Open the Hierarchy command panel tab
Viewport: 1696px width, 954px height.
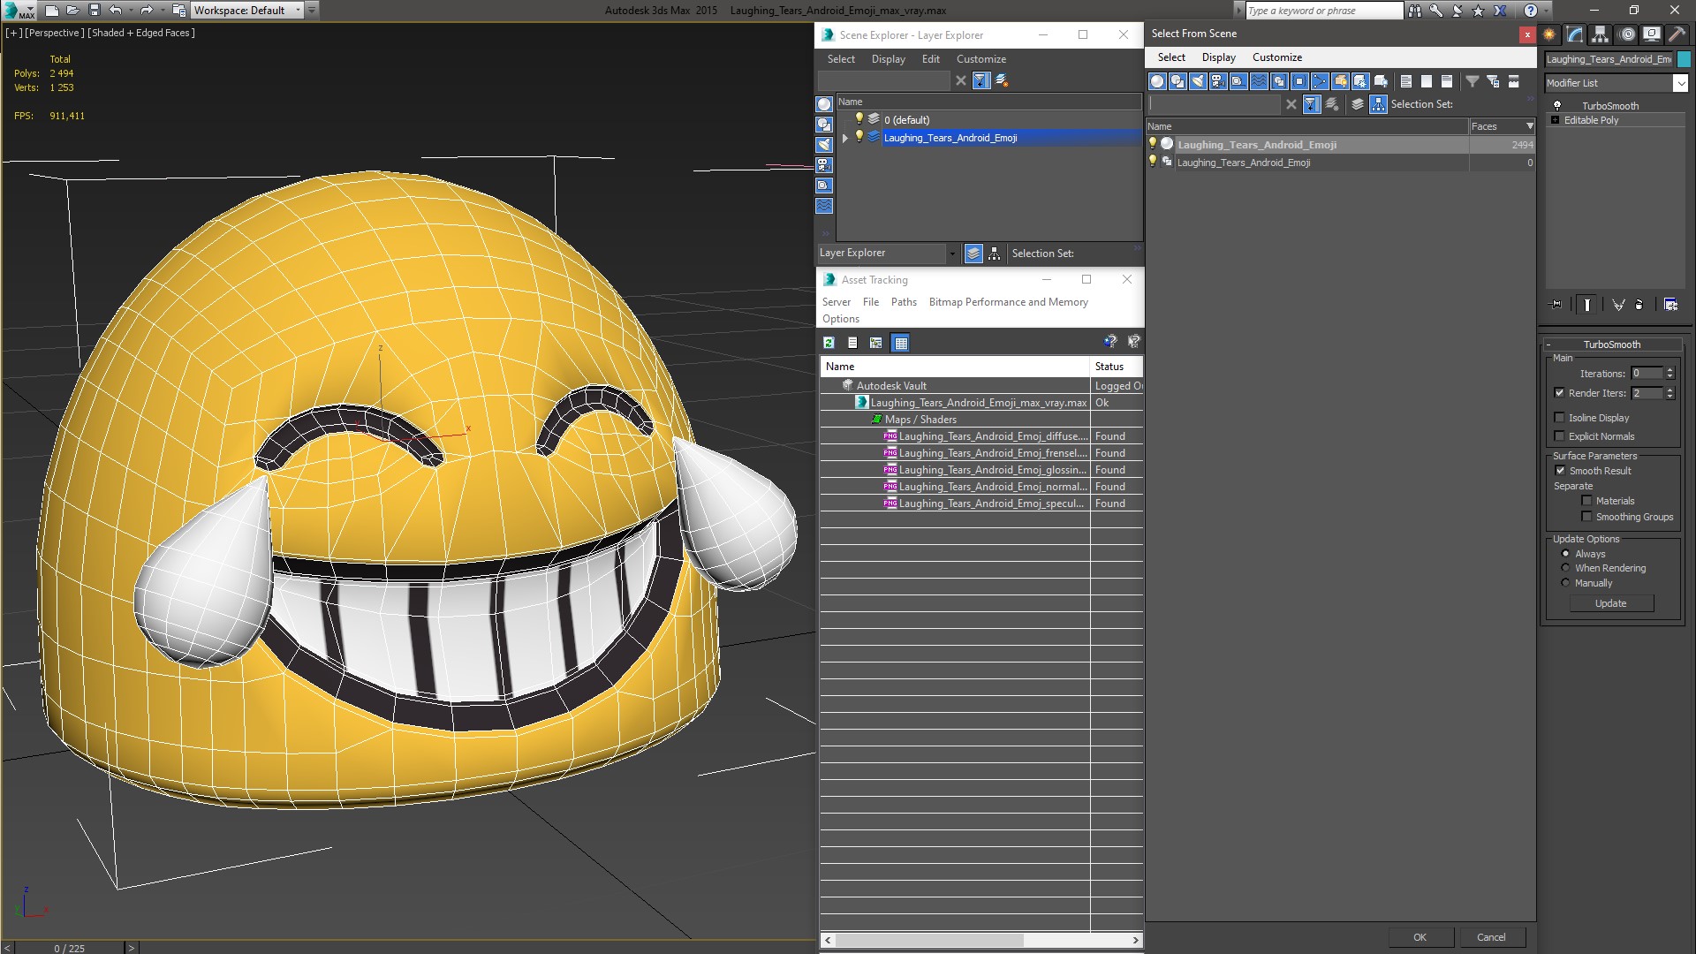tap(1601, 34)
